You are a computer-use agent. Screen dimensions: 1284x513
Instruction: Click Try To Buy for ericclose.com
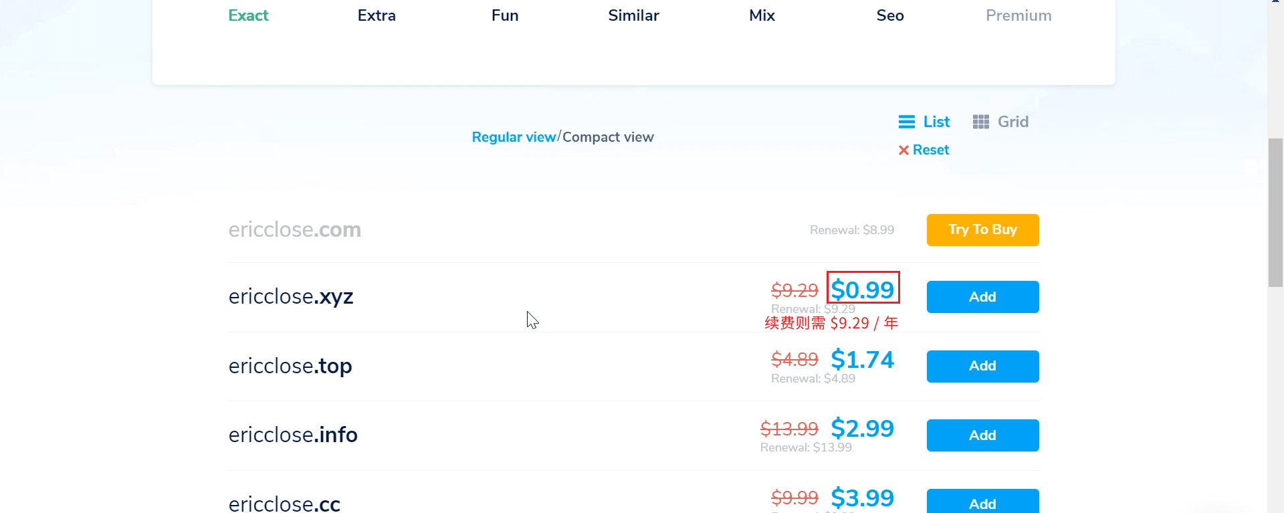click(982, 230)
